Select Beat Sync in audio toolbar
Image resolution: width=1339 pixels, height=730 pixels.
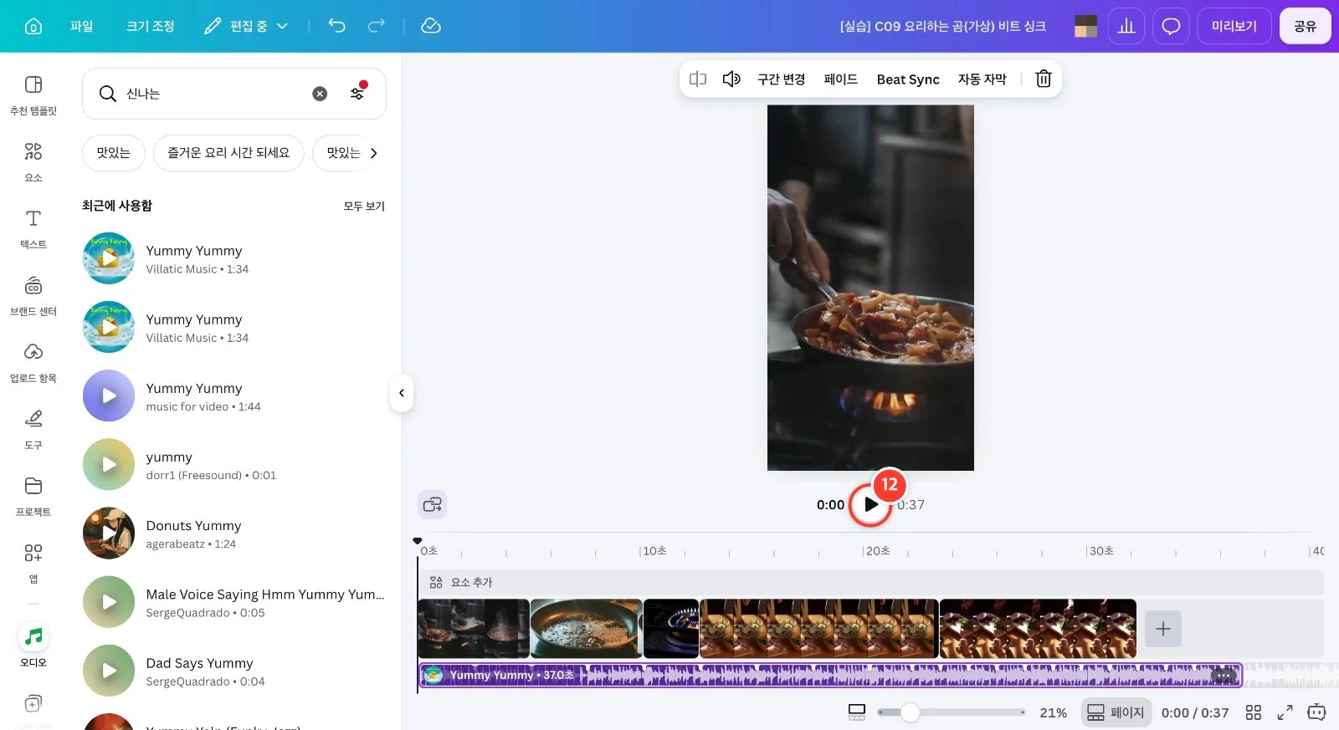point(908,79)
